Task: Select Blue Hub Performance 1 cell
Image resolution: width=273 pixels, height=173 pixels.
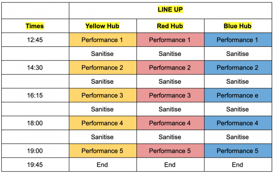Action: [x=238, y=40]
